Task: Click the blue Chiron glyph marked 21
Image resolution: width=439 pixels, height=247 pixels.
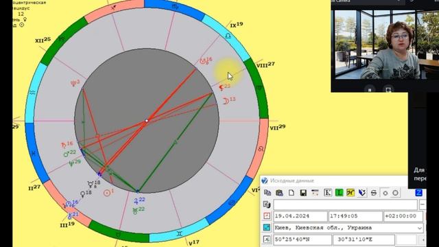Action: pos(70,216)
